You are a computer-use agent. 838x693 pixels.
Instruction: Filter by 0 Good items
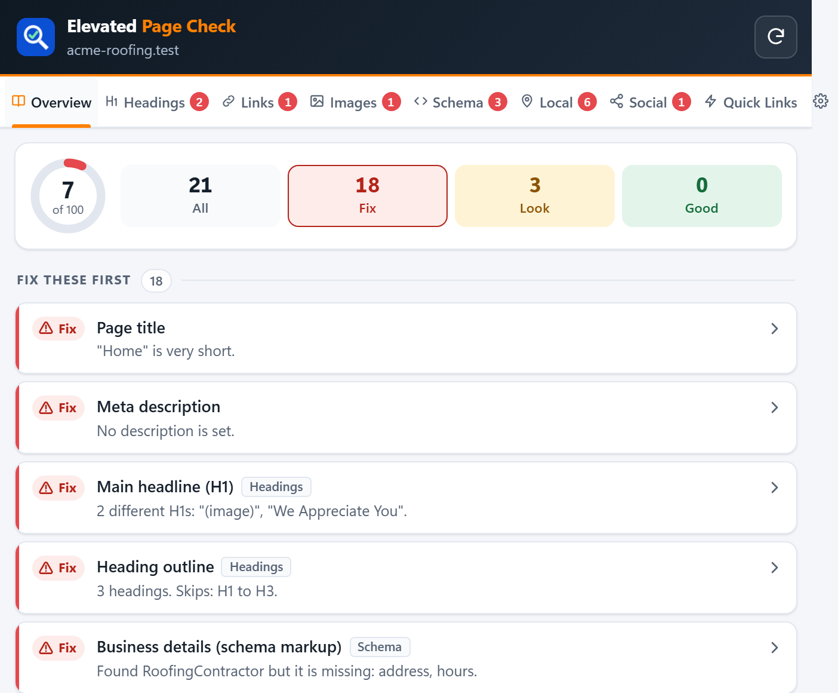(x=702, y=196)
